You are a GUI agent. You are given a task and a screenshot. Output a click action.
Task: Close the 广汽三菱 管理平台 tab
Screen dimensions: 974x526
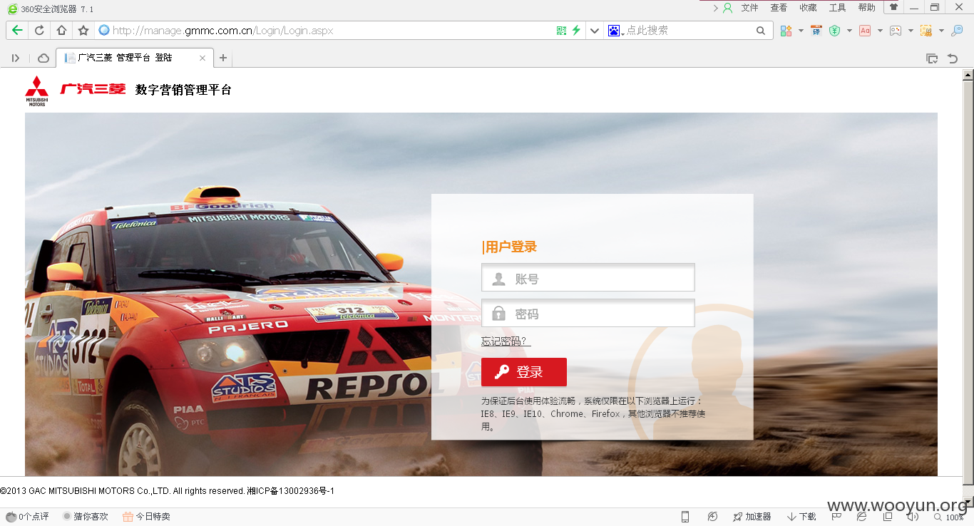pyautogui.click(x=203, y=58)
